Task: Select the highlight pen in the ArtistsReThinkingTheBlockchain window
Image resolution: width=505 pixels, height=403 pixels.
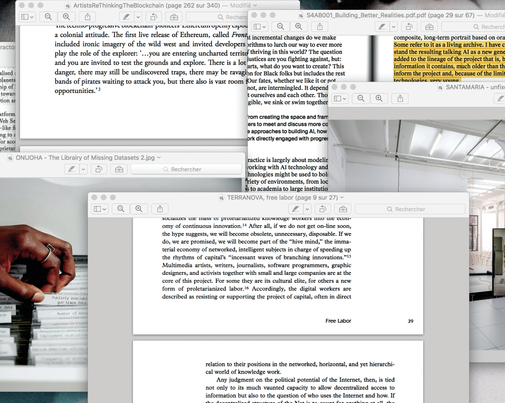Action: tap(127, 17)
